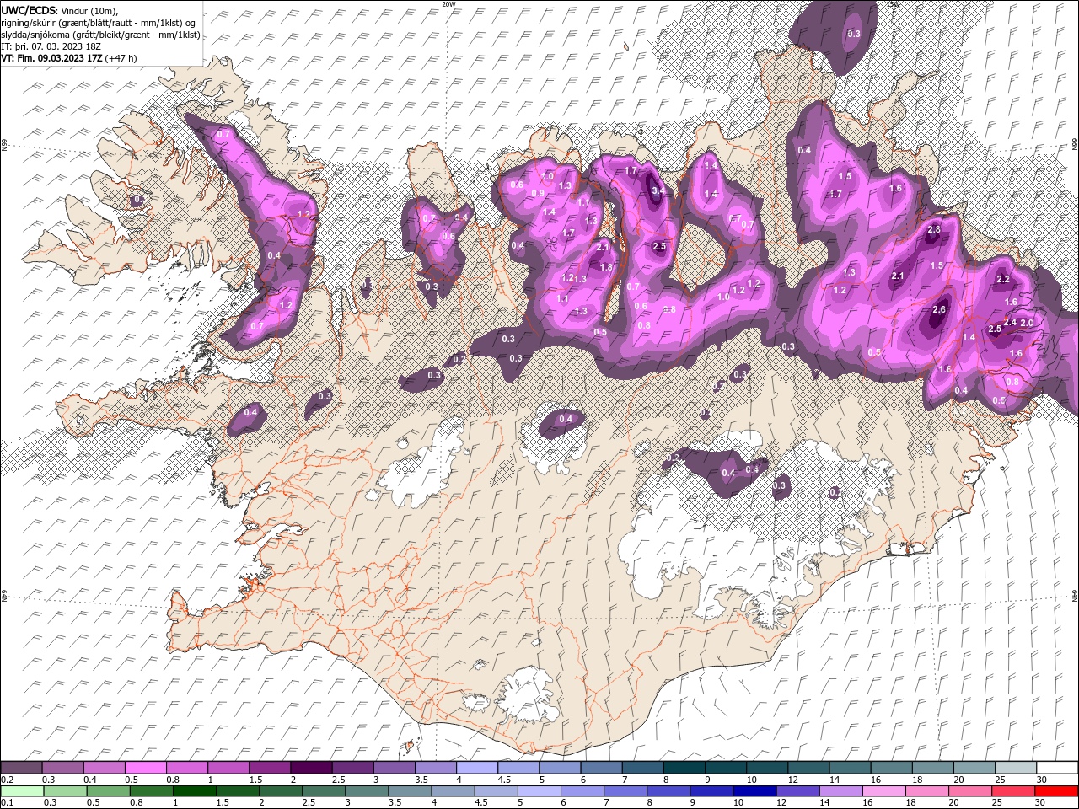Click the 2.4 value near east coast
1079x809 pixels.
(x=1010, y=323)
